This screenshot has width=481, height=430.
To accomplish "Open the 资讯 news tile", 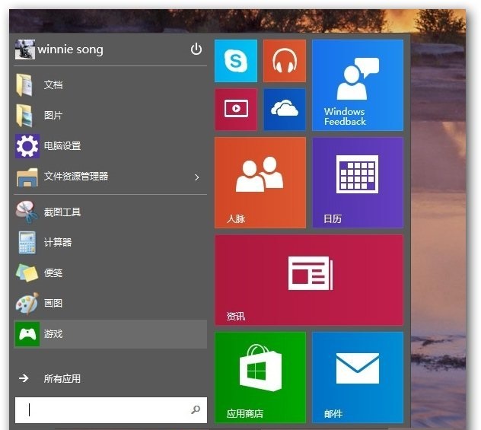I will click(309, 280).
